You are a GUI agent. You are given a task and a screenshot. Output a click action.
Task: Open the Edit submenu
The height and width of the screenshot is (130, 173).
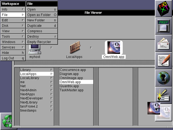point(13,20)
